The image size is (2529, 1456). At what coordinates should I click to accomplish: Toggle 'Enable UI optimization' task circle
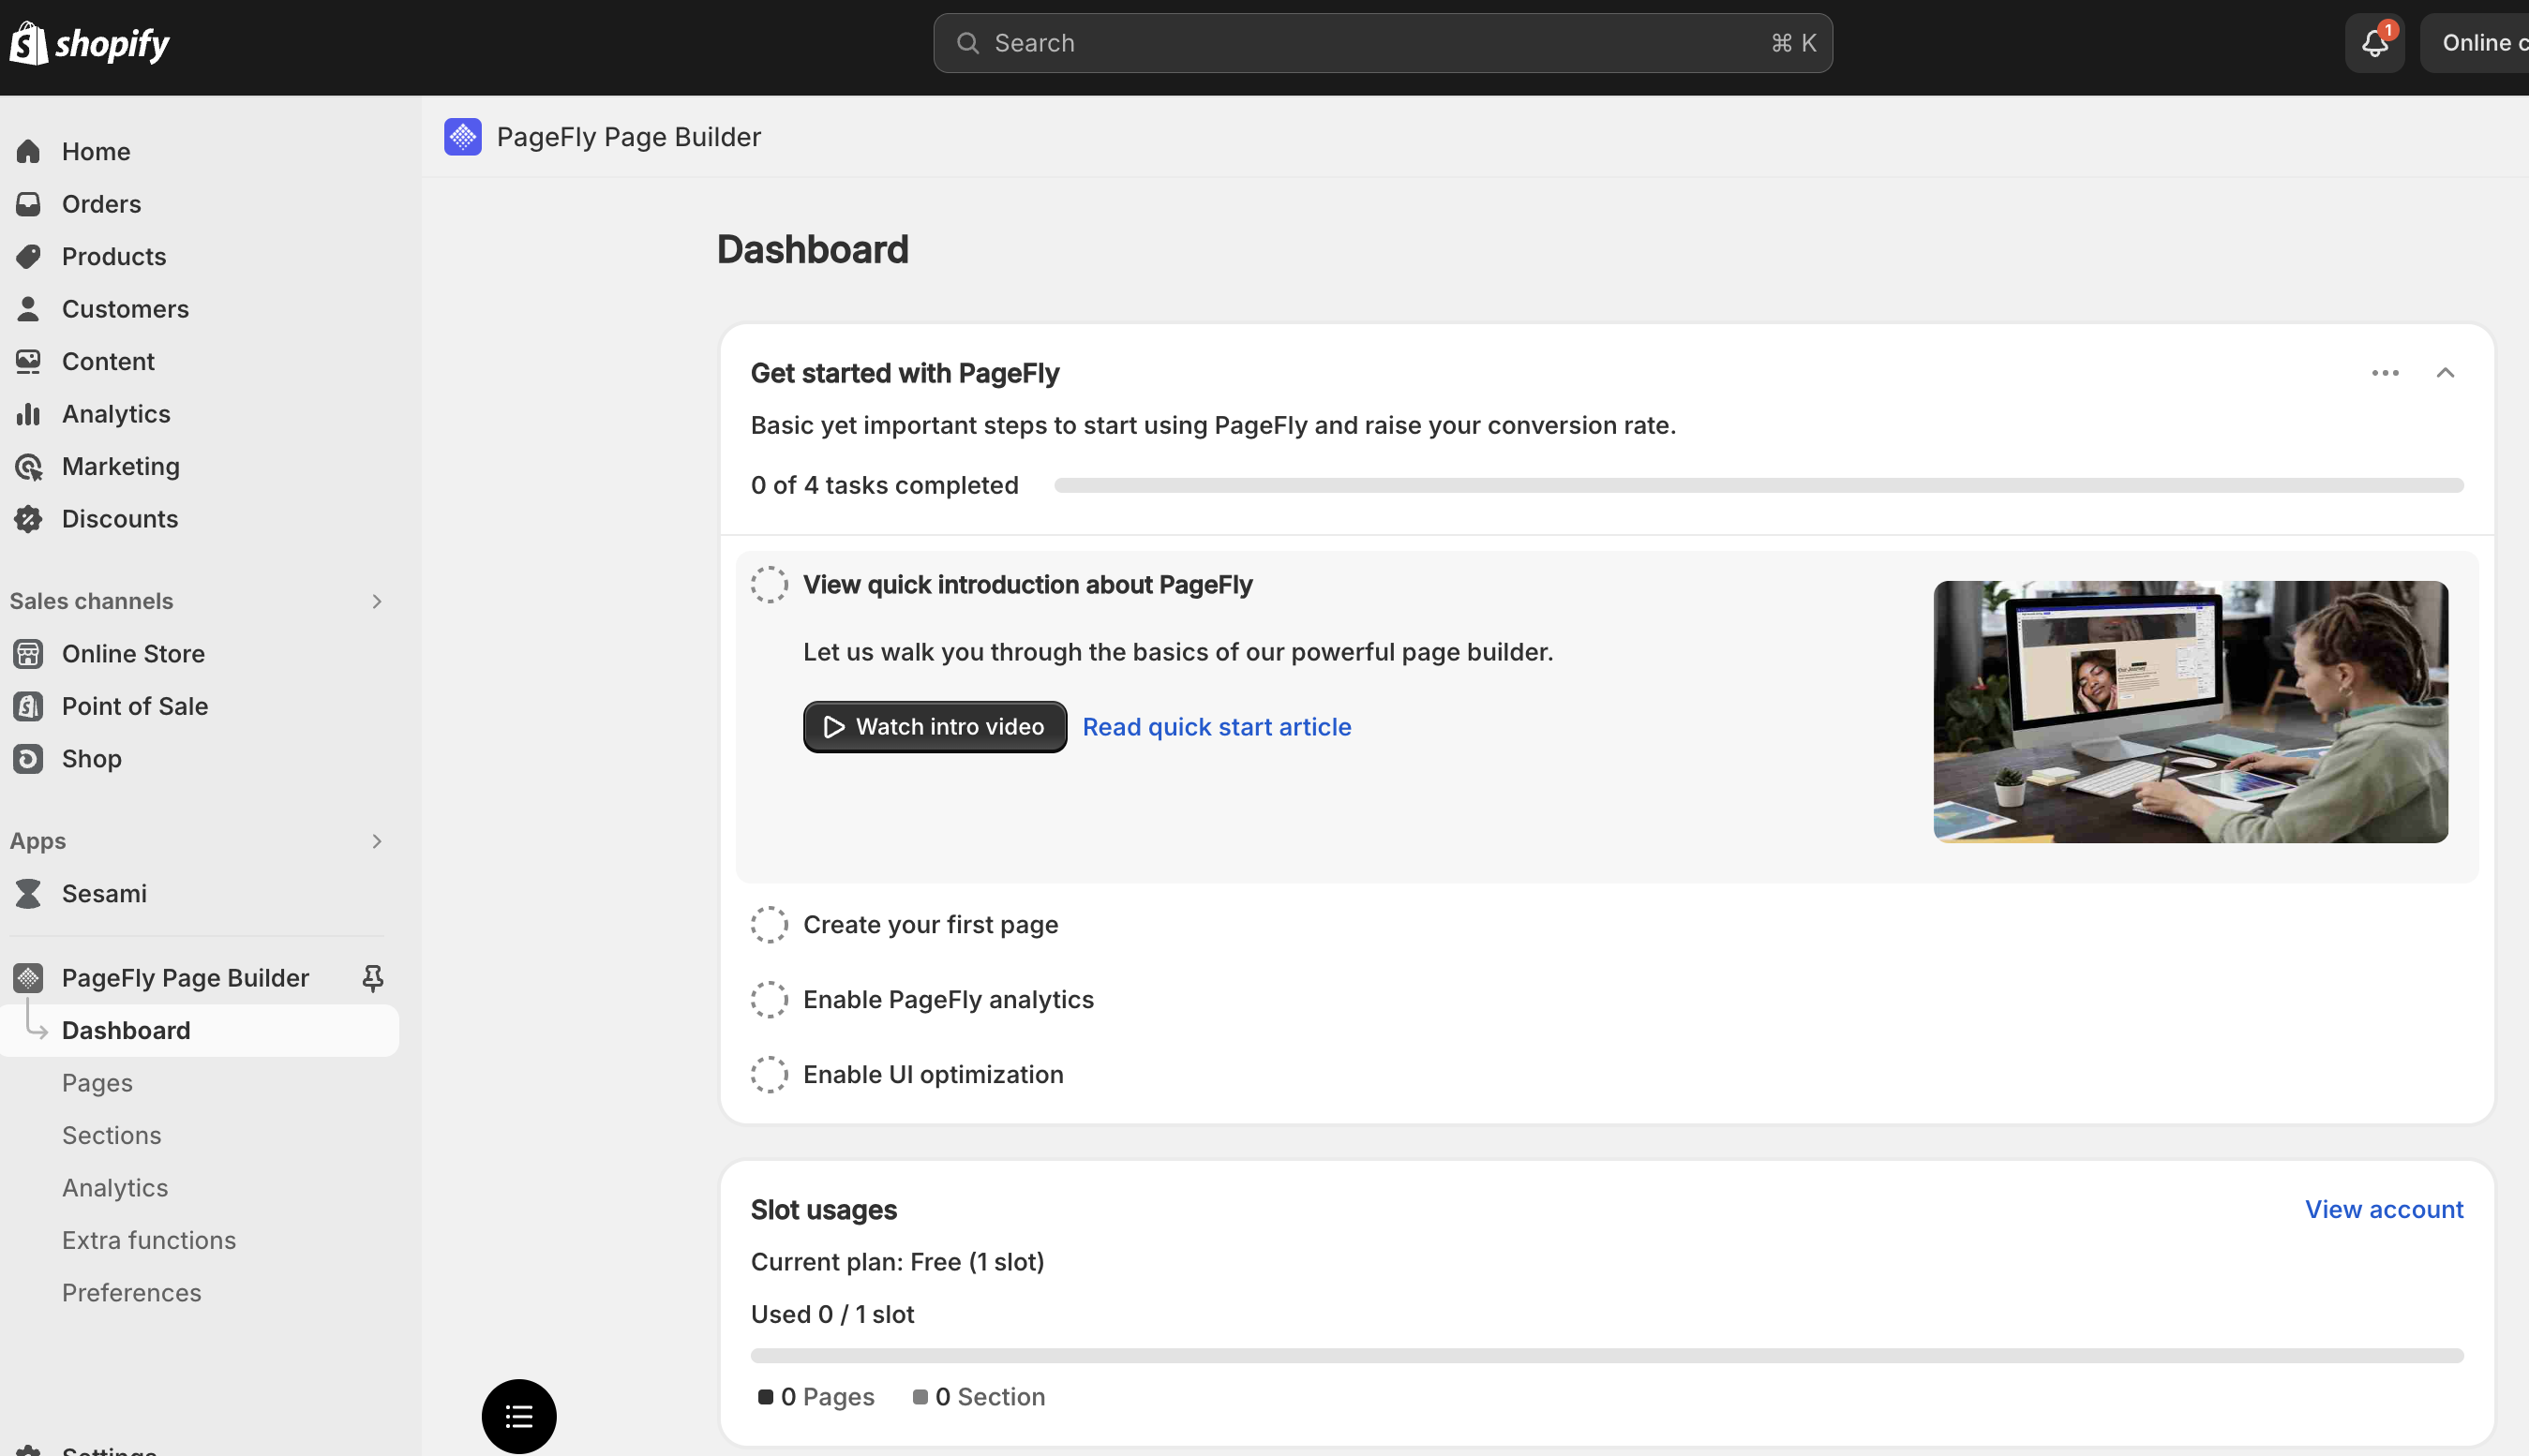coord(770,1075)
